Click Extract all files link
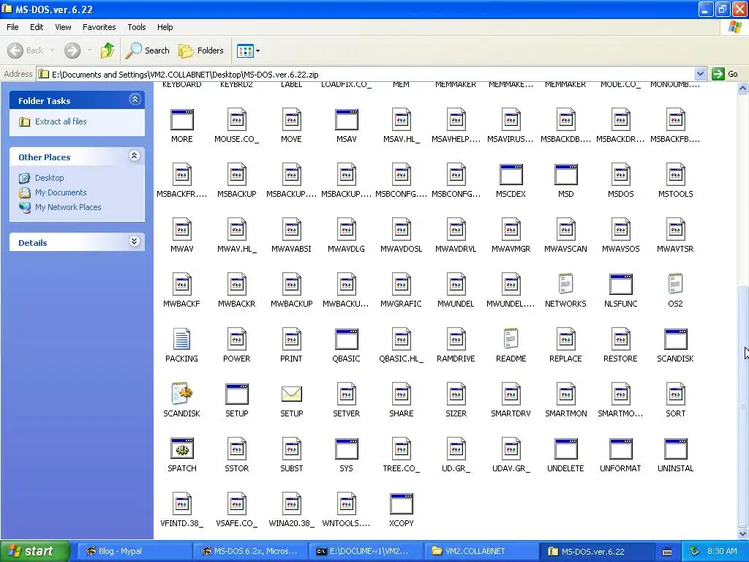Viewport: 749px width, 562px height. [61, 121]
